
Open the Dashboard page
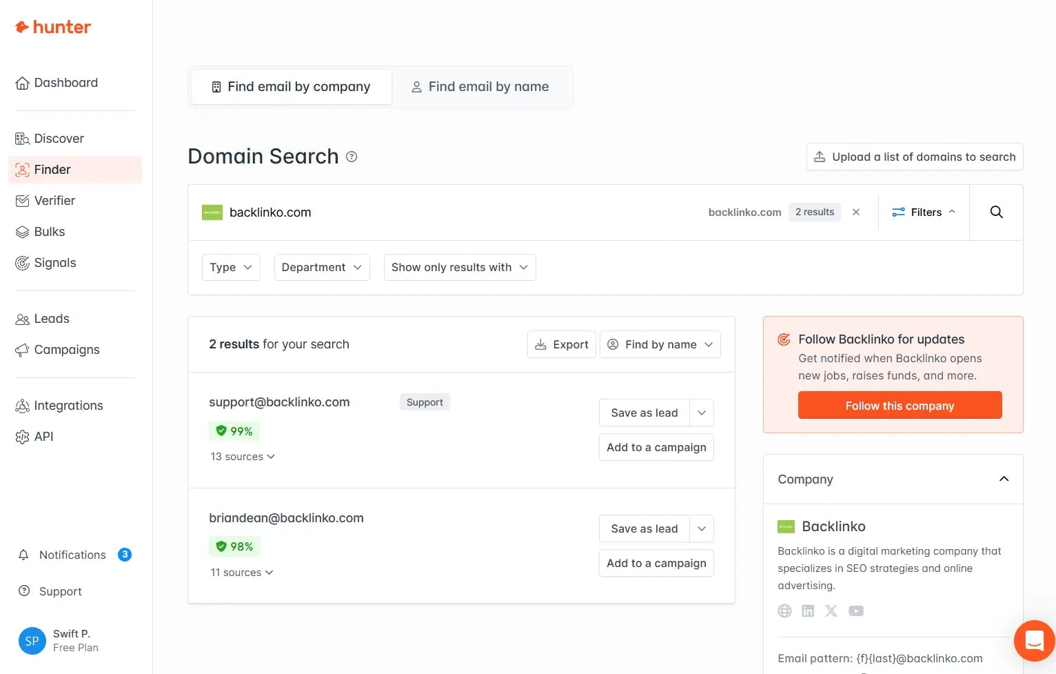click(x=57, y=83)
